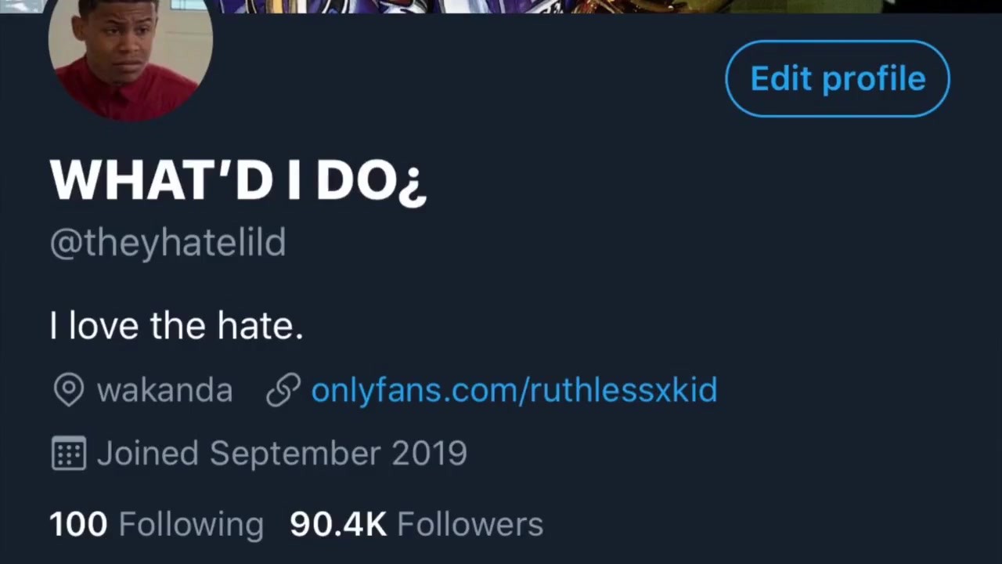
Task: Tap the Joined September 2019 text
Action: click(x=282, y=454)
